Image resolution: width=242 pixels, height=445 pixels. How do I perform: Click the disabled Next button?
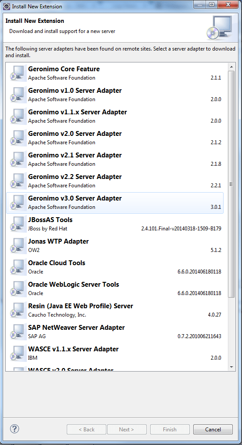click(x=126, y=430)
